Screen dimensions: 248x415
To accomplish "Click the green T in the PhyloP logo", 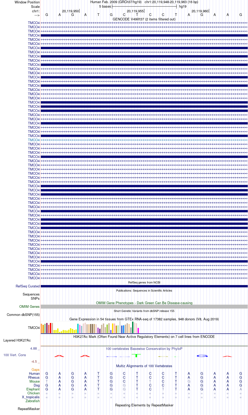I will pyautogui.click(x=136, y=355).
